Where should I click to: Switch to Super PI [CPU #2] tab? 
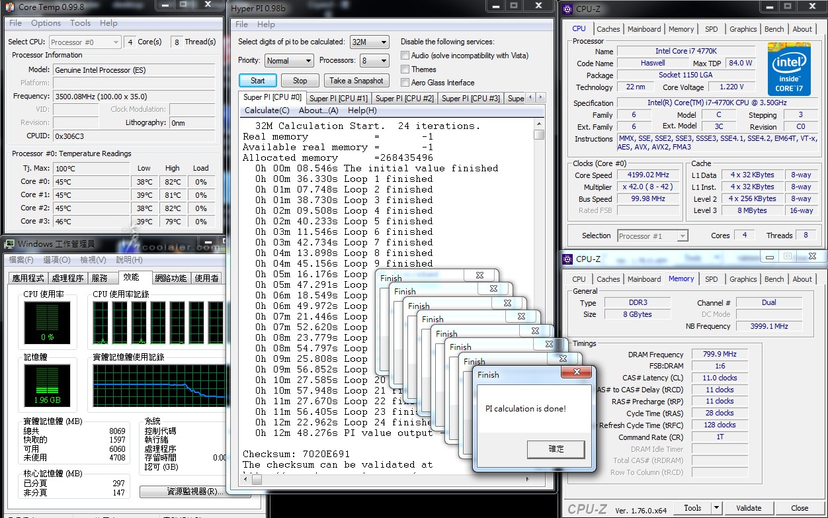(405, 99)
